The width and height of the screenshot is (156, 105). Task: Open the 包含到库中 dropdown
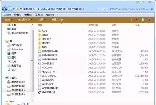click(x=25, y=20)
